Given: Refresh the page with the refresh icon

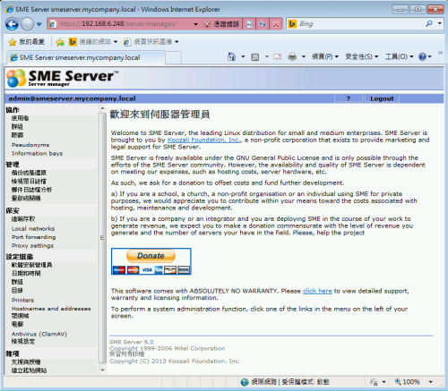Looking at the screenshot, I should 263,24.
